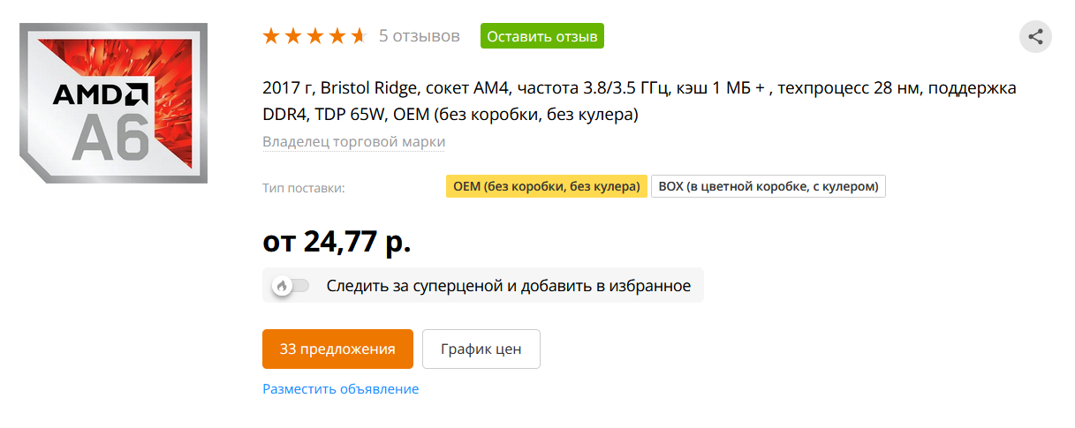Screen dimensions: 1075x428
Task: Click the green 'Оставить отзыв' button
Action: click(x=542, y=37)
